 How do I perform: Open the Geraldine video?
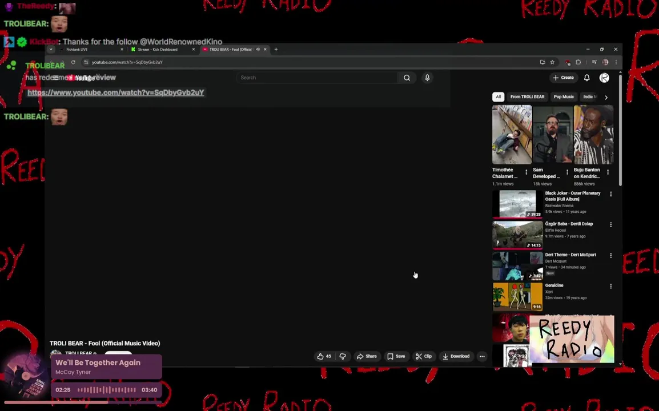554,285
